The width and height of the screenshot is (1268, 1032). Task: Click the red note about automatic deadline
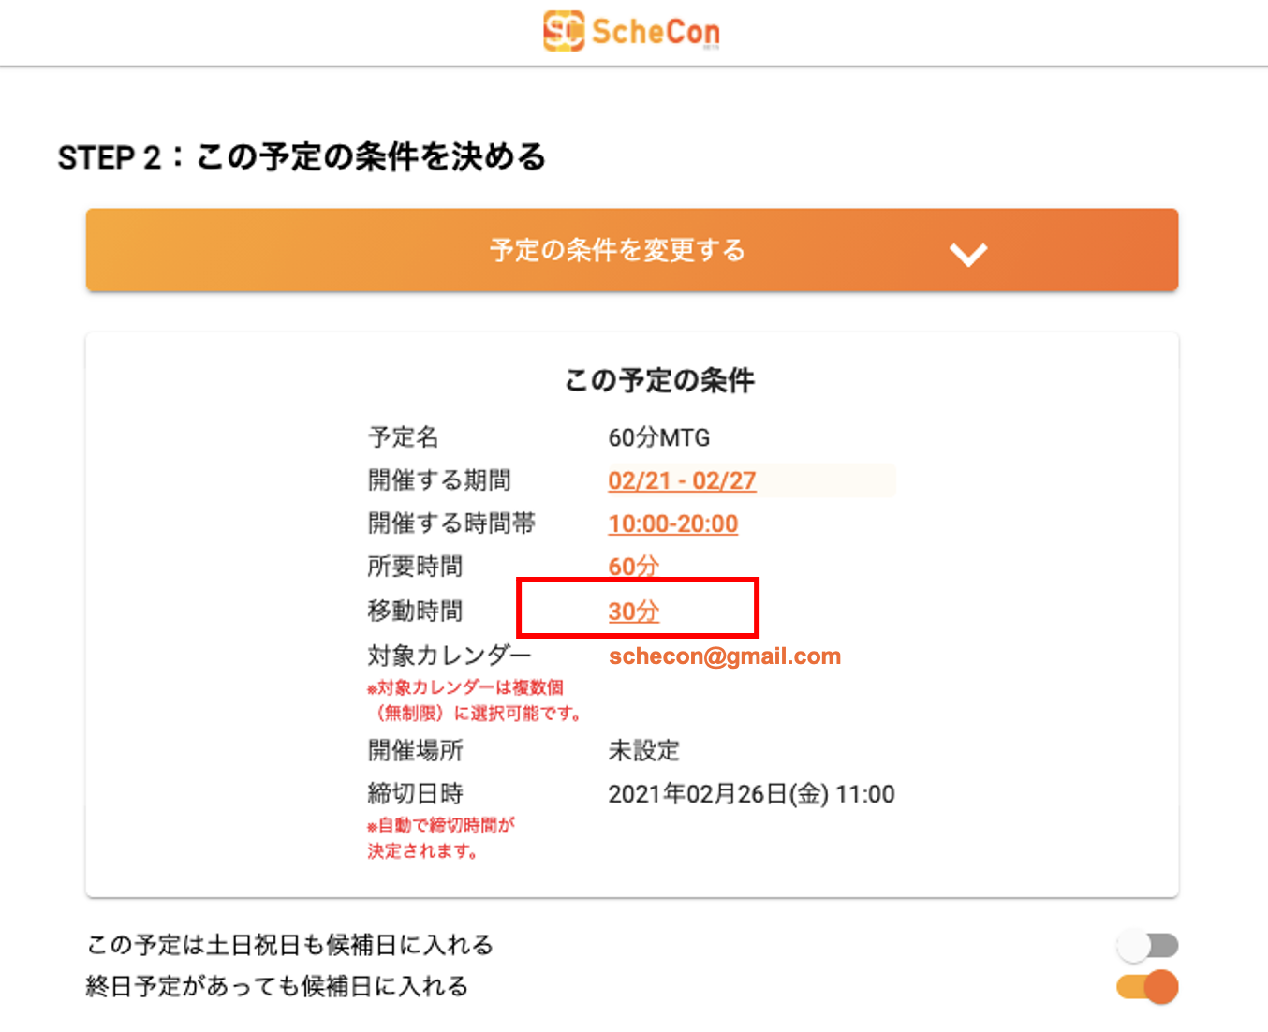440,838
